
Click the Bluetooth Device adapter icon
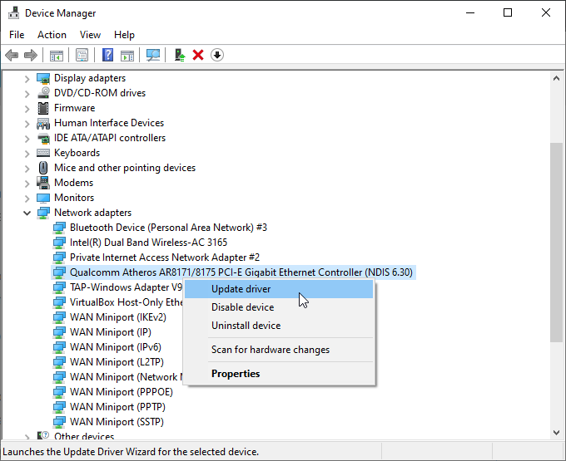pyautogui.click(x=59, y=228)
